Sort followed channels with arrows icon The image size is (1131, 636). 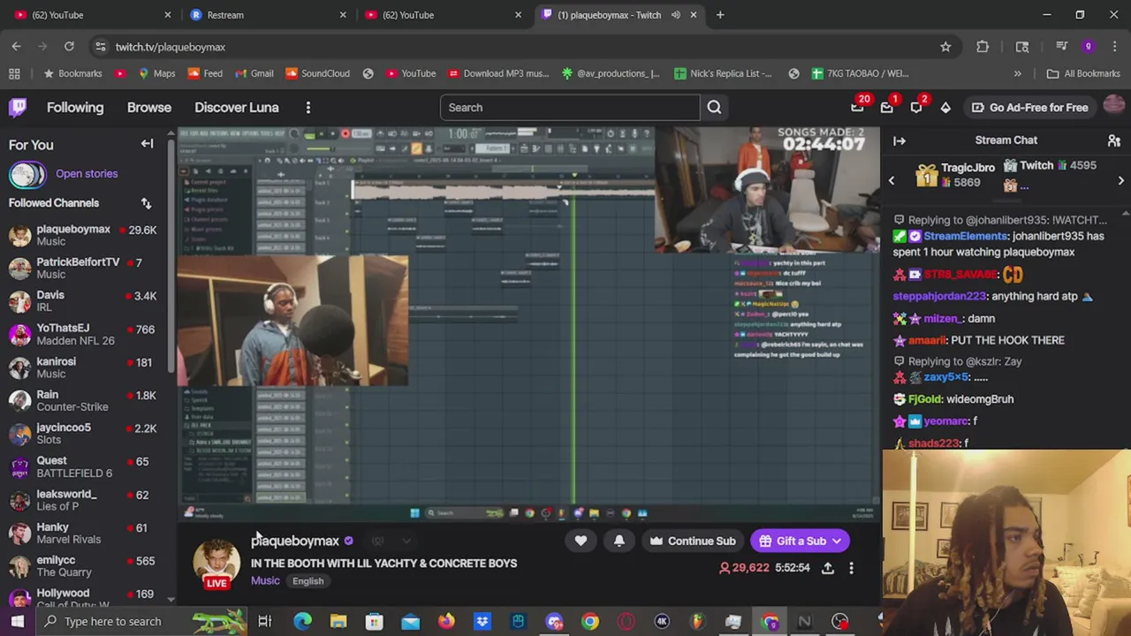tap(146, 203)
